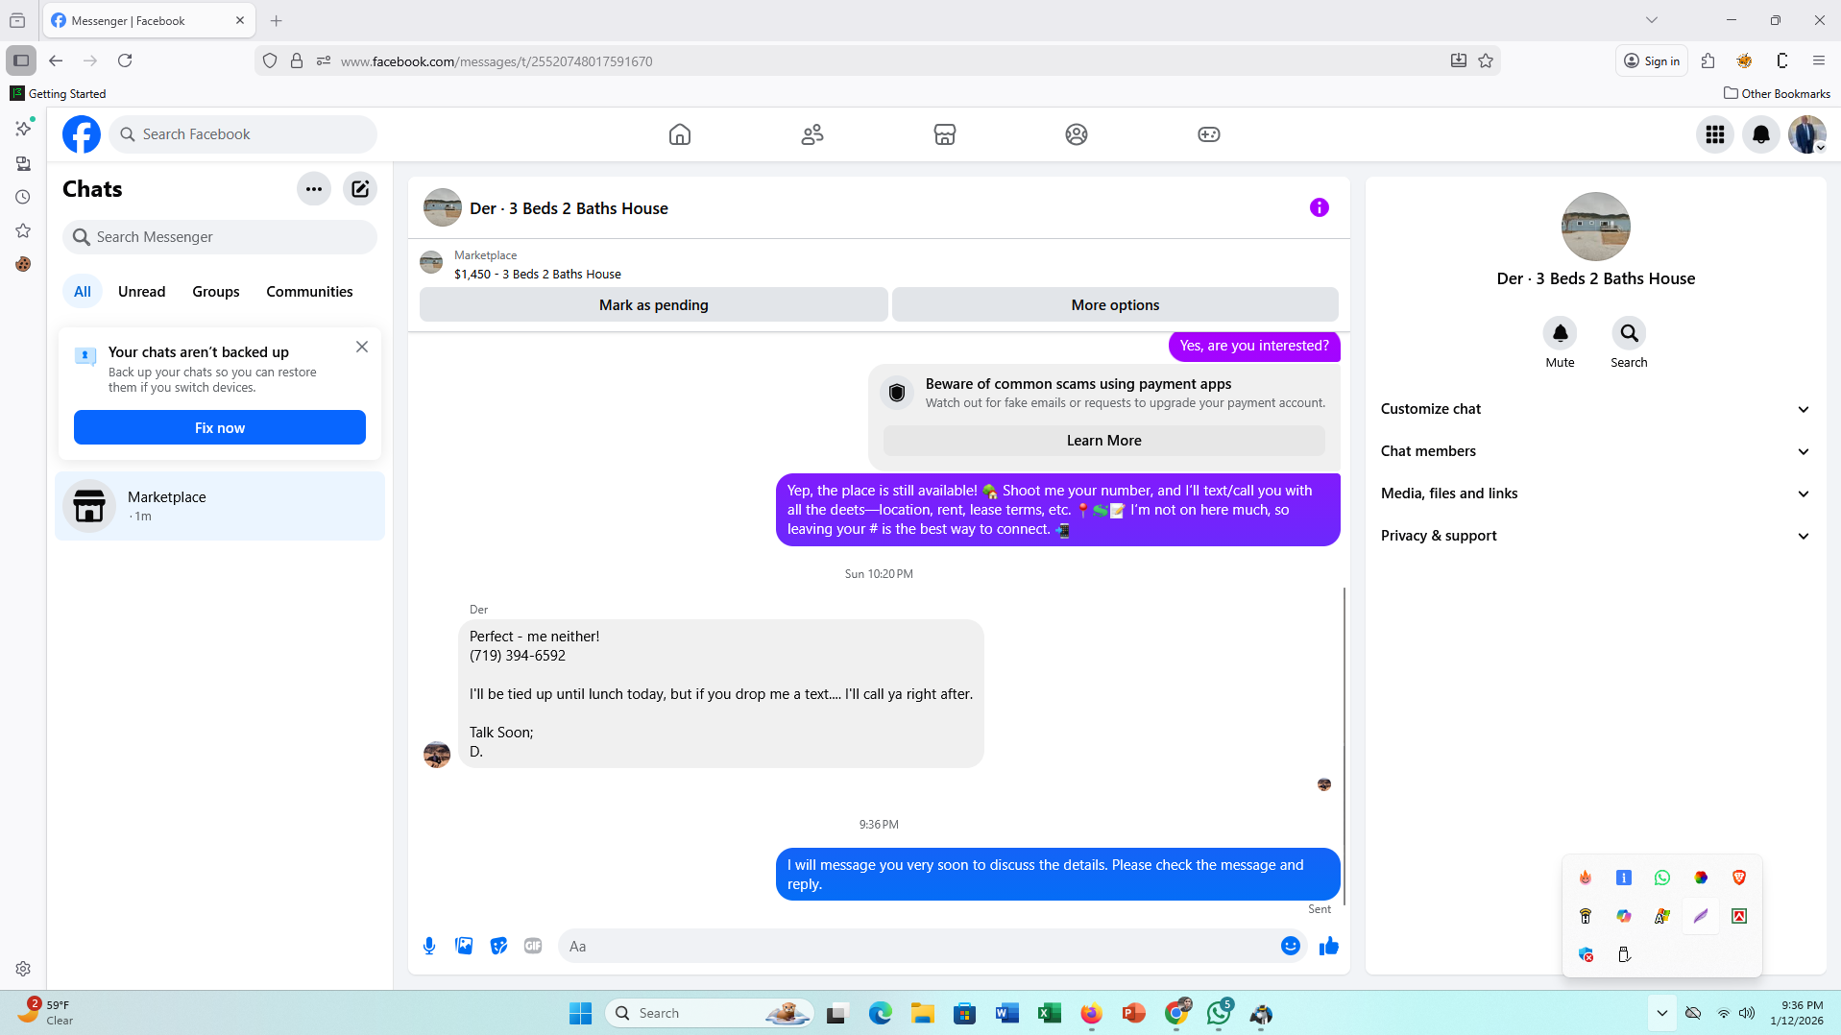Mute the conversation bell icon
1841x1035 pixels.
coord(1561,333)
